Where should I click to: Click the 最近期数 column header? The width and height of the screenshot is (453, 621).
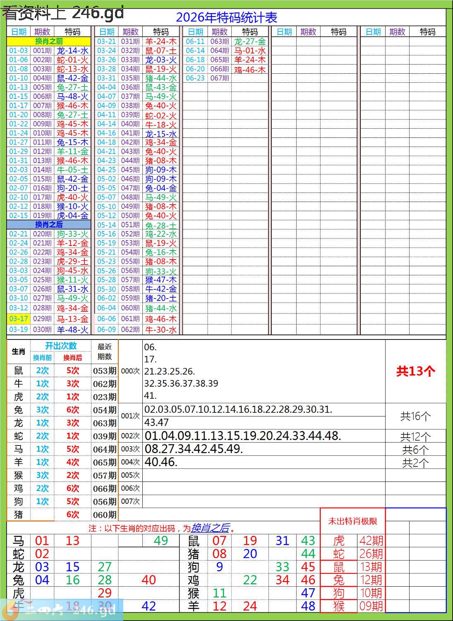105,352
